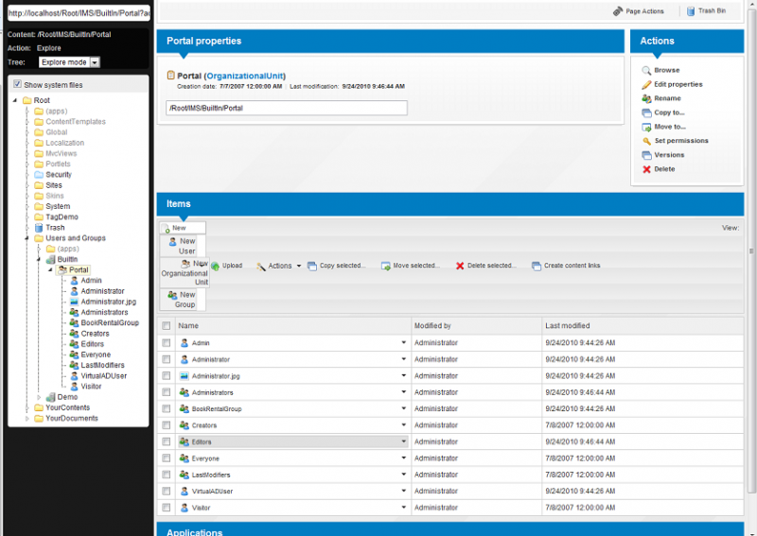Click the Browse magnifier icon

646,71
